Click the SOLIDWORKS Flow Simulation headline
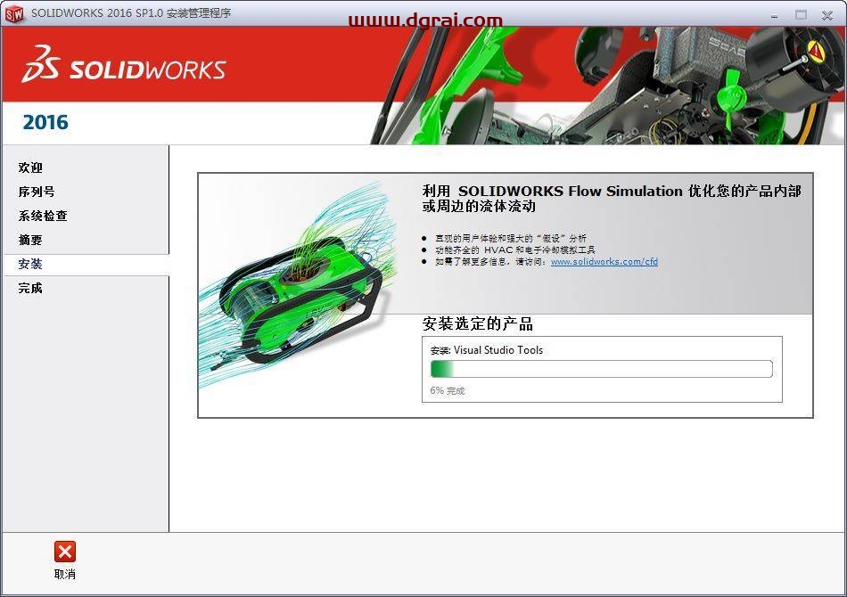847x597 pixels. pyautogui.click(x=612, y=198)
